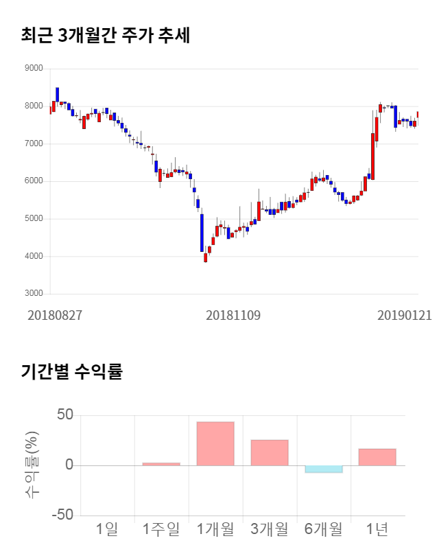Click the negative 6개월 cyan bar
Image resolution: width=439 pixels, height=556 pixels.
point(324,470)
